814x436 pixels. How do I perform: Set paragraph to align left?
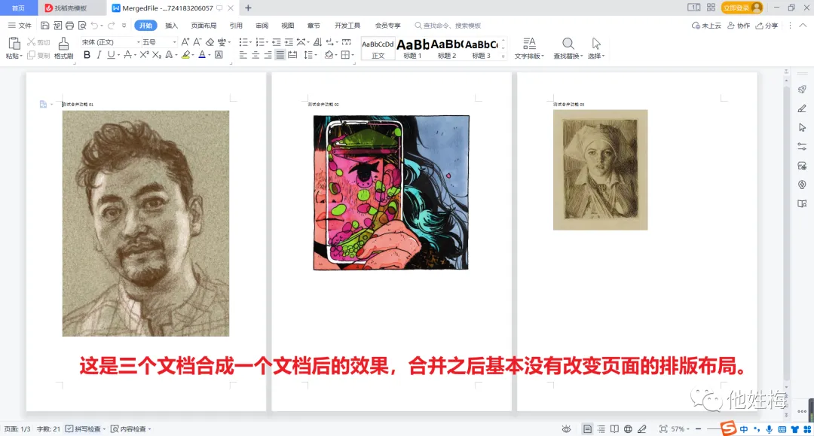tap(243, 55)
